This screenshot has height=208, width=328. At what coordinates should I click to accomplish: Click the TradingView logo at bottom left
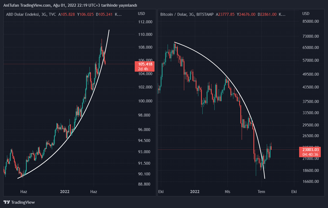coord(19,202)
